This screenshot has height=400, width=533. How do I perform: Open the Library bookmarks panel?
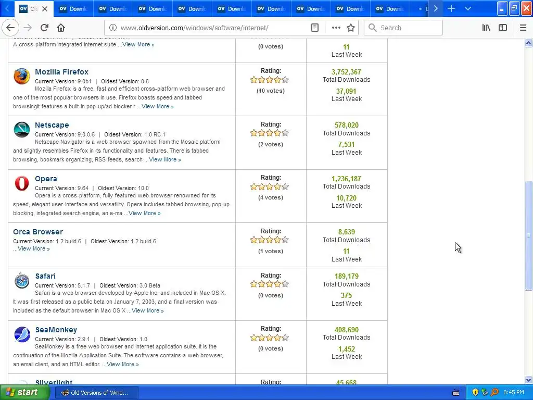click(486, 28)
